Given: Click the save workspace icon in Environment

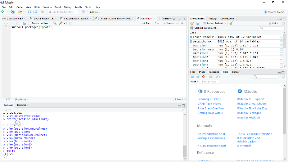Looking at the screenshot, I should tap(198, 23).
